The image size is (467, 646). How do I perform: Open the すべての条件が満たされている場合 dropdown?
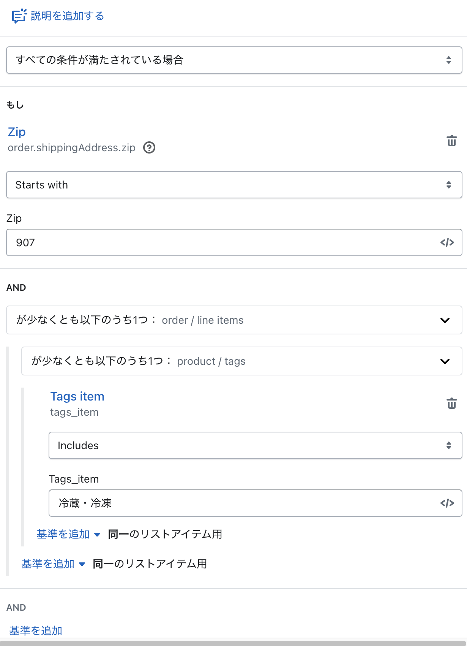coord(234,60)
